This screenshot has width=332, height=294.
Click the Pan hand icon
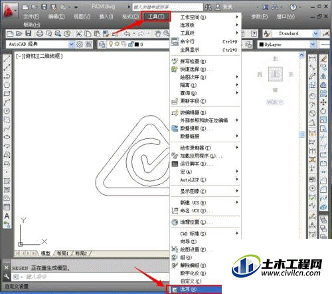pyautogui.click(x=157, y=33)
